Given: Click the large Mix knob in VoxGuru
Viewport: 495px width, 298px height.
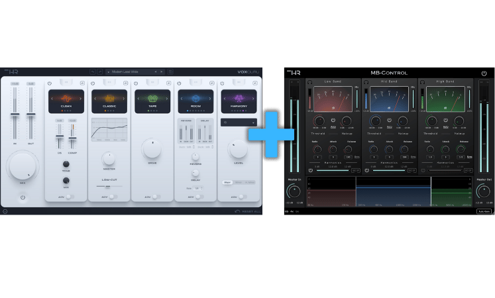Looking at the screenshot, I should (x=23, y=166).
